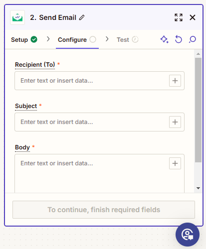
Task: Select the Configure tab
Action: coord(77,40)
